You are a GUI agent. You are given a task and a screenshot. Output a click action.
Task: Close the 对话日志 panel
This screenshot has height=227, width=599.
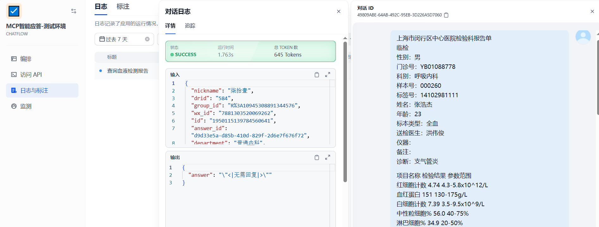(x=338, y=11)
